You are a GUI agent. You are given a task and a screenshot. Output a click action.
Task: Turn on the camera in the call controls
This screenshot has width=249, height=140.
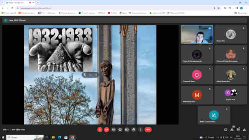click(106, 130)
